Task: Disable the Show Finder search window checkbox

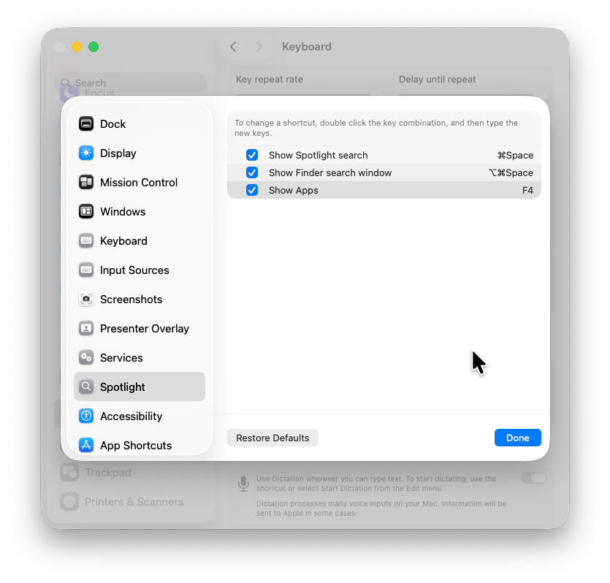Action: coord(252,173)
